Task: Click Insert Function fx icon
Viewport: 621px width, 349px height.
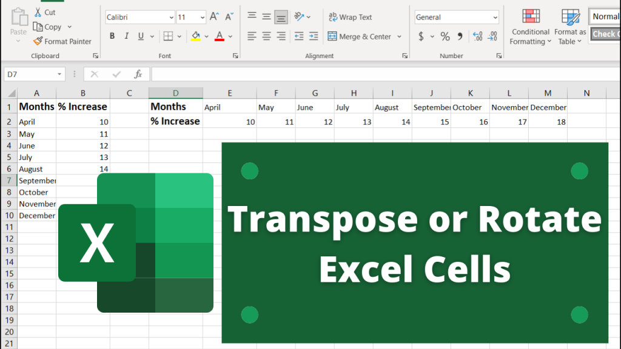Action: [x=138, y=74]
